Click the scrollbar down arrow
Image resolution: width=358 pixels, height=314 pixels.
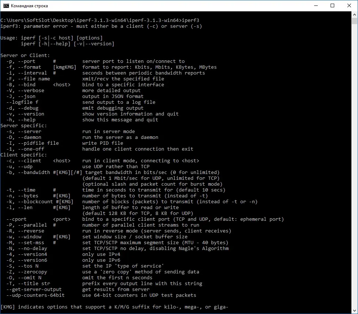point(355,311)
